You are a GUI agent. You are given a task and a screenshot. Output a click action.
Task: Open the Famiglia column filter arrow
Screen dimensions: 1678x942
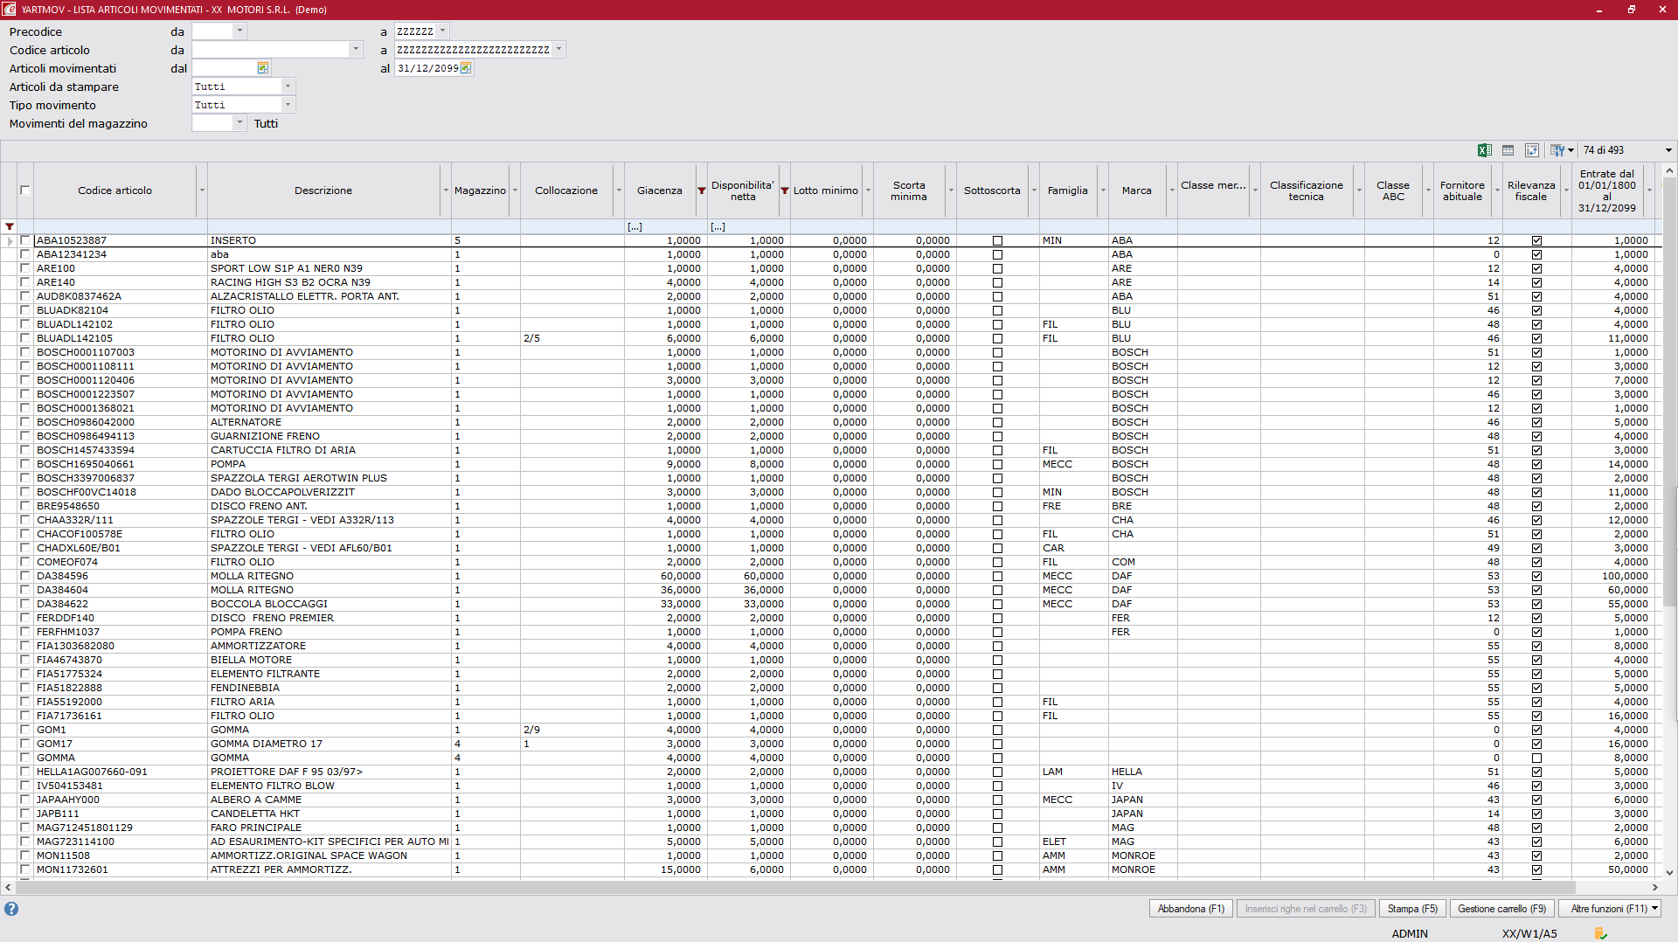click(x=1103, y=190)
